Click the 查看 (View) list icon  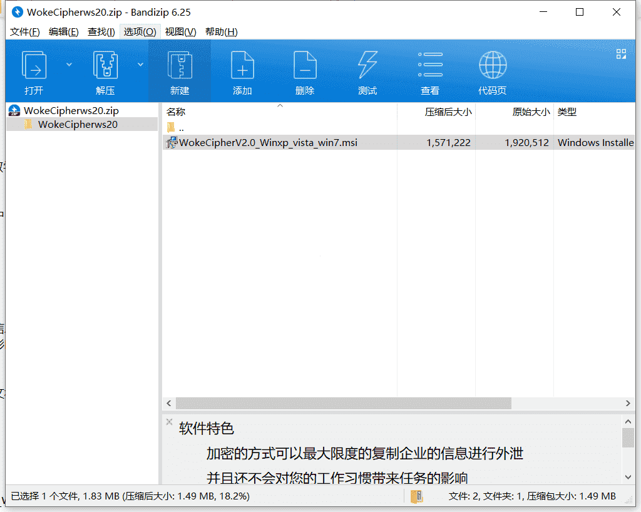coord(430,65)
